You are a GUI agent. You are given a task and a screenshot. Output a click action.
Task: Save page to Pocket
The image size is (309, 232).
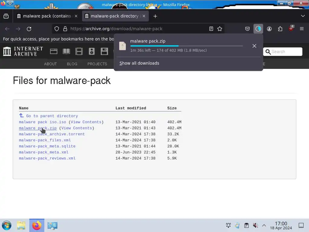pos(247,29)
